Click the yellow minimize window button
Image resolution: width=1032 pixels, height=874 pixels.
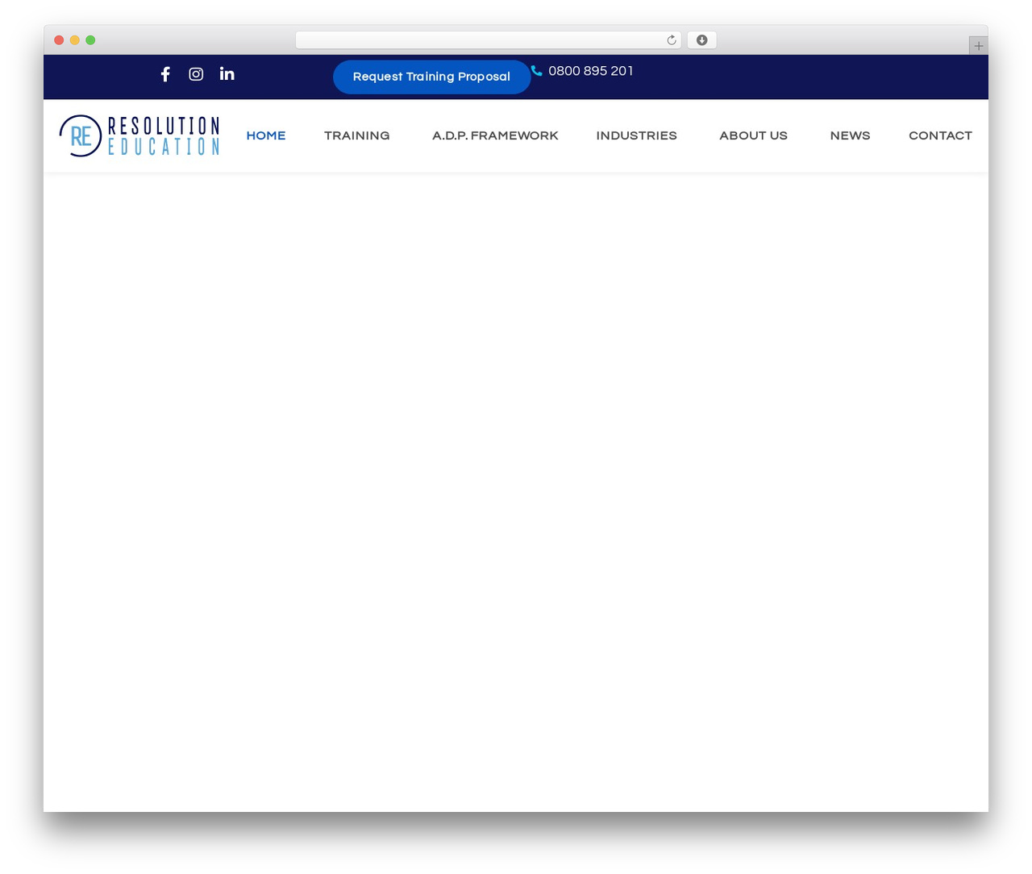point(74,40)
